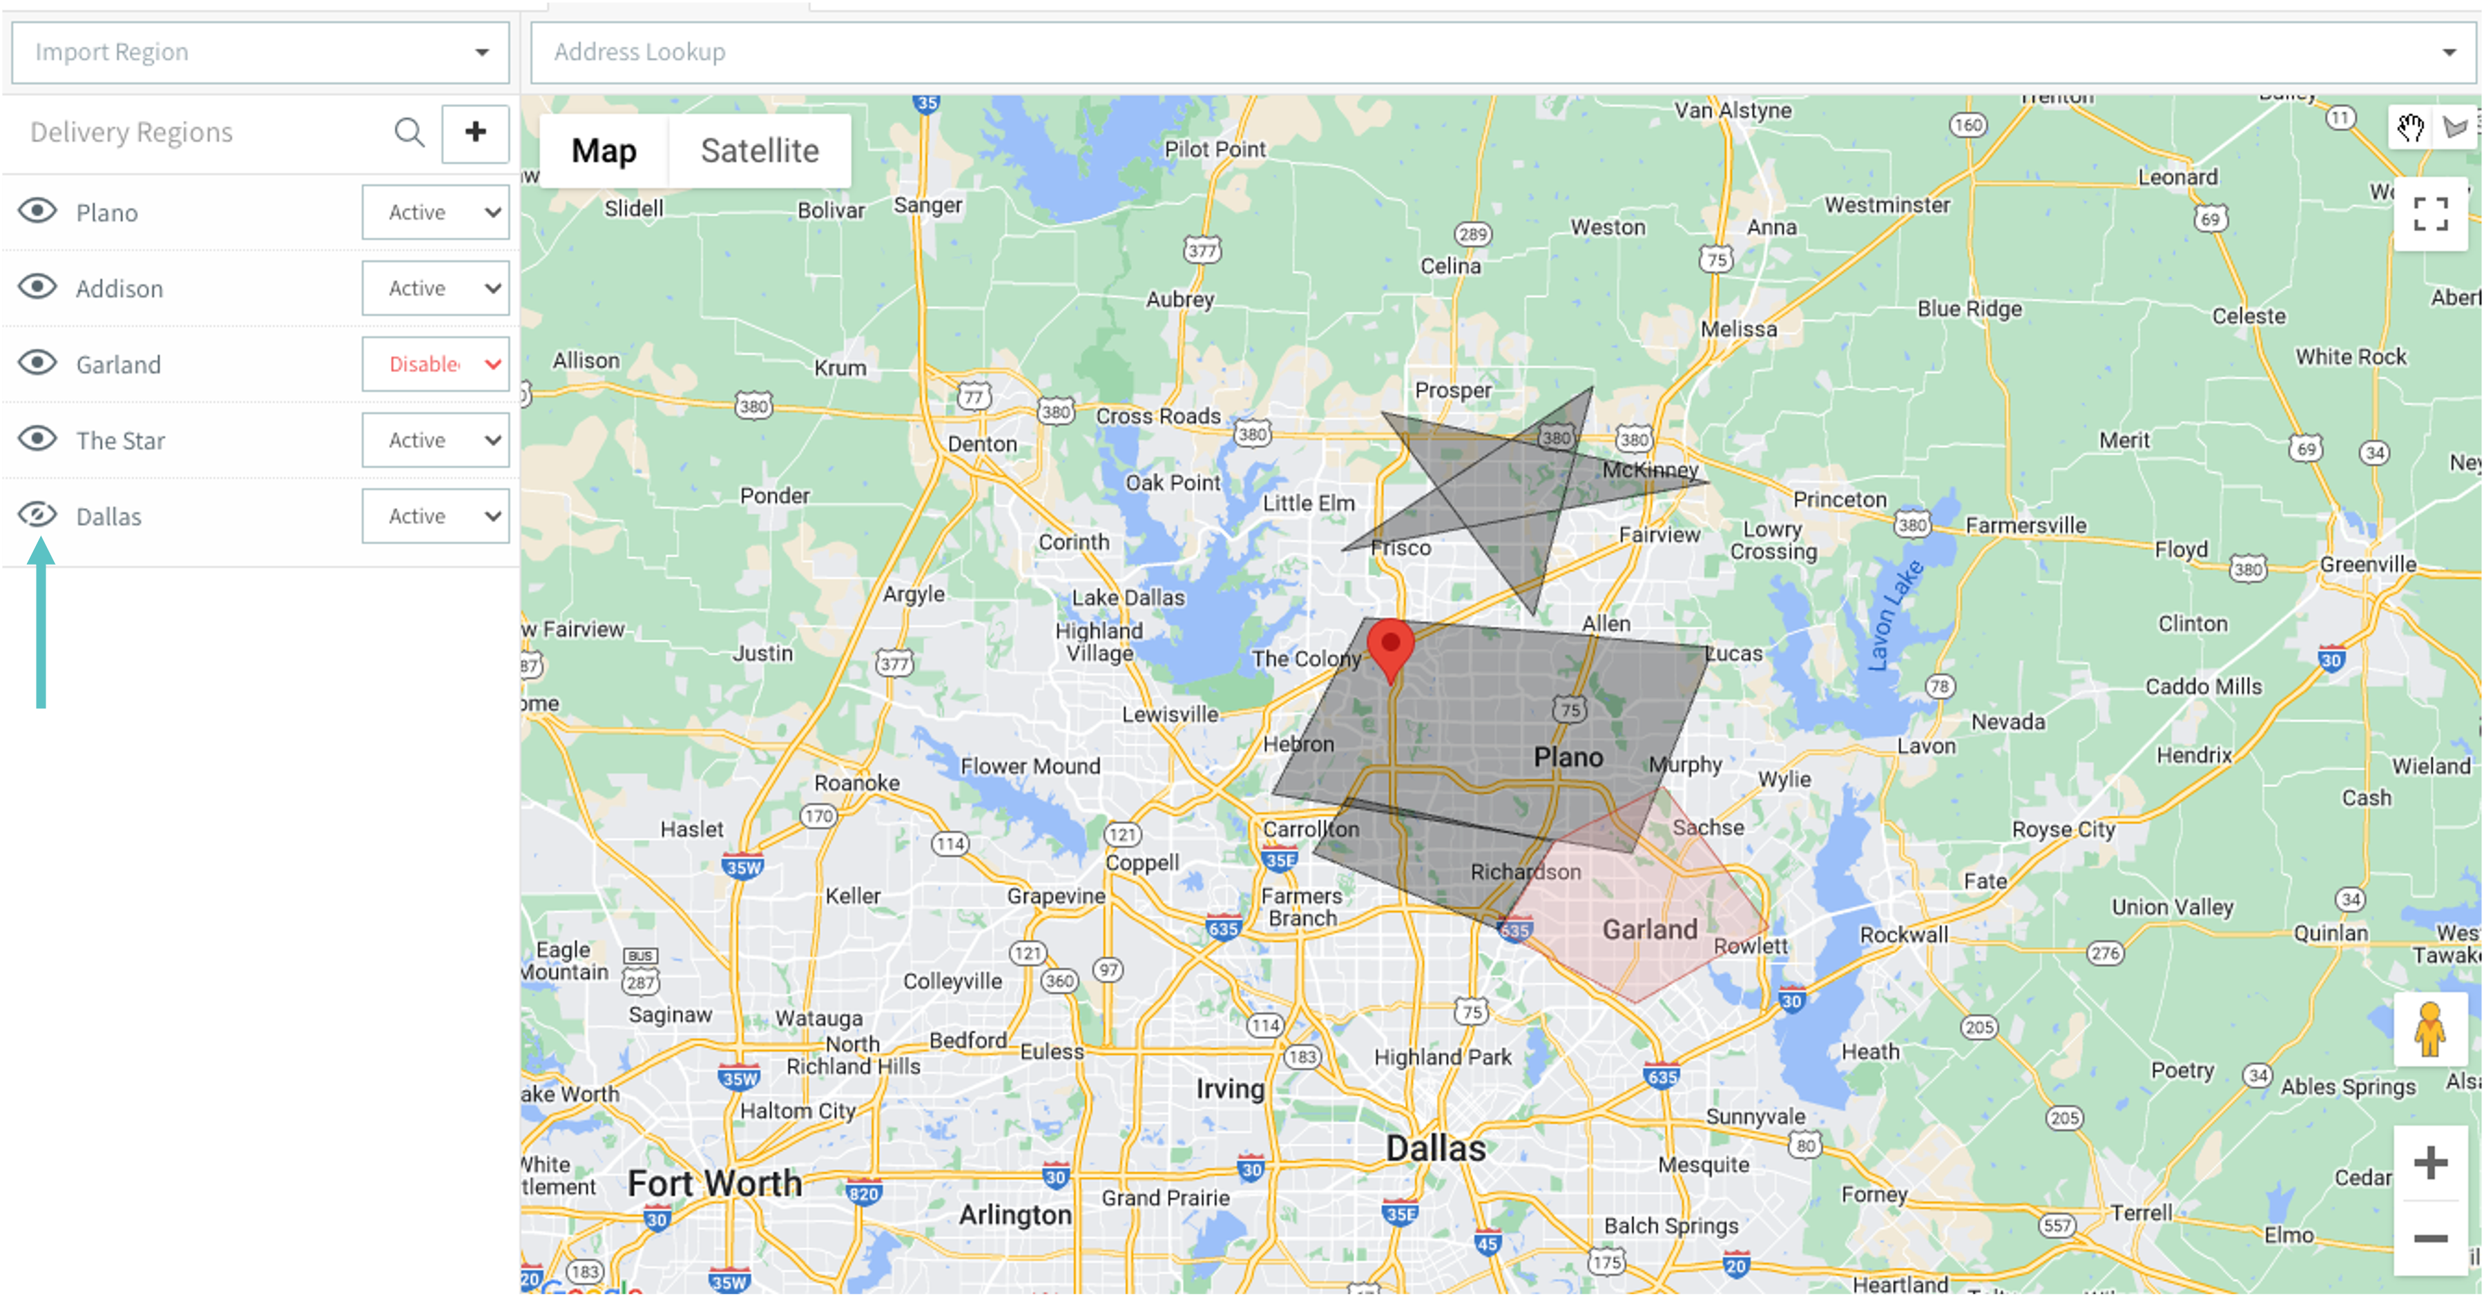Open the status dropdown for The Star

click(436, 440)
